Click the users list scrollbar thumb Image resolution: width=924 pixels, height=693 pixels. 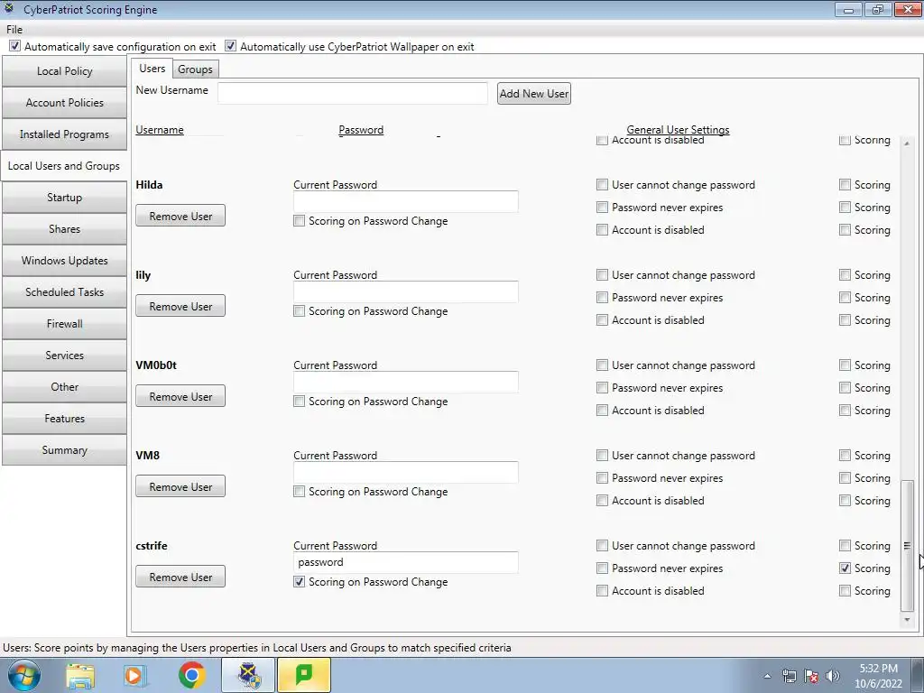pyautogui.click(x=908, y=546)
